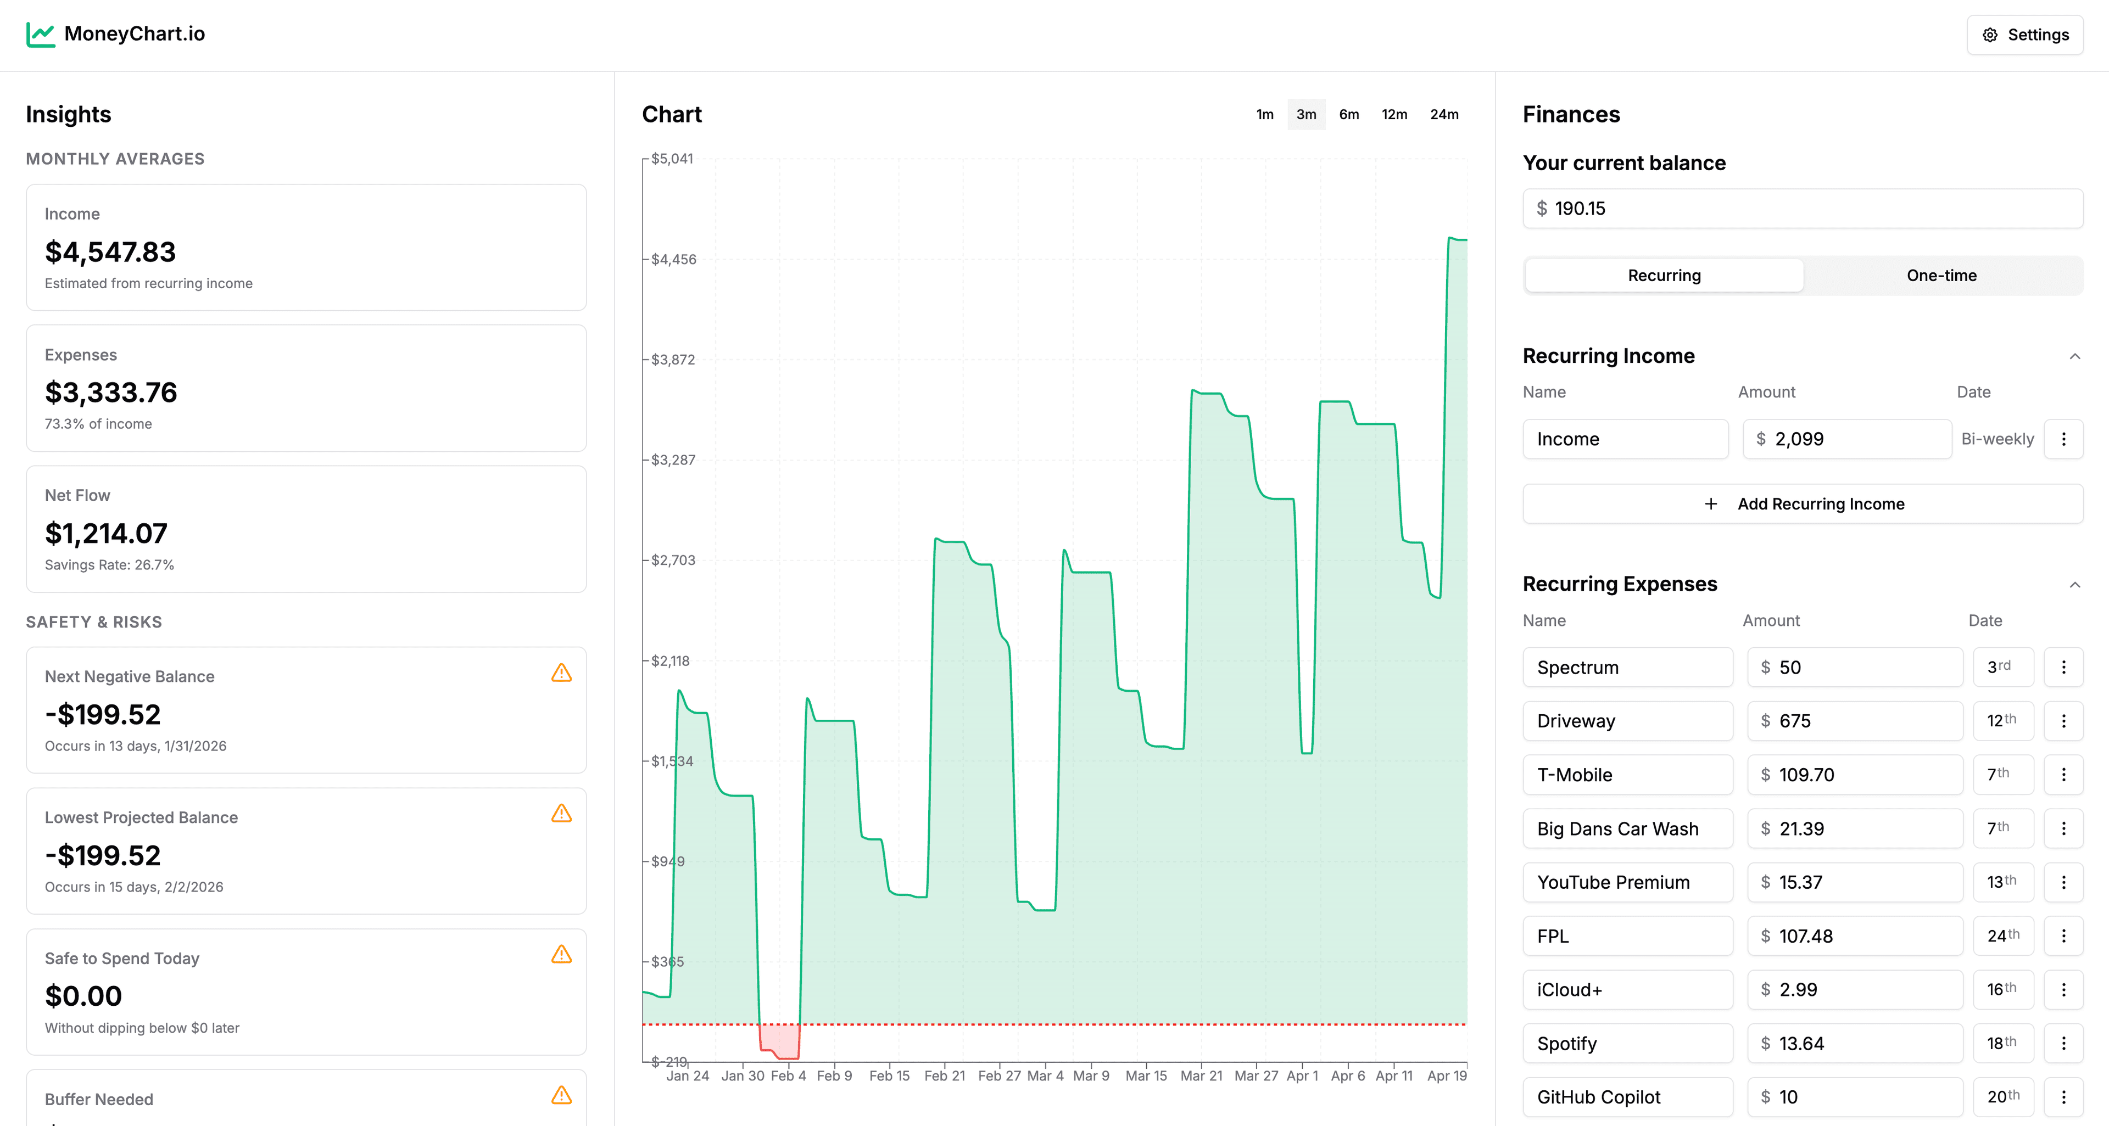Collapse the Recurring Income section
The height and width of the screenshot is (1126, 2109).
coord(2074,356)
